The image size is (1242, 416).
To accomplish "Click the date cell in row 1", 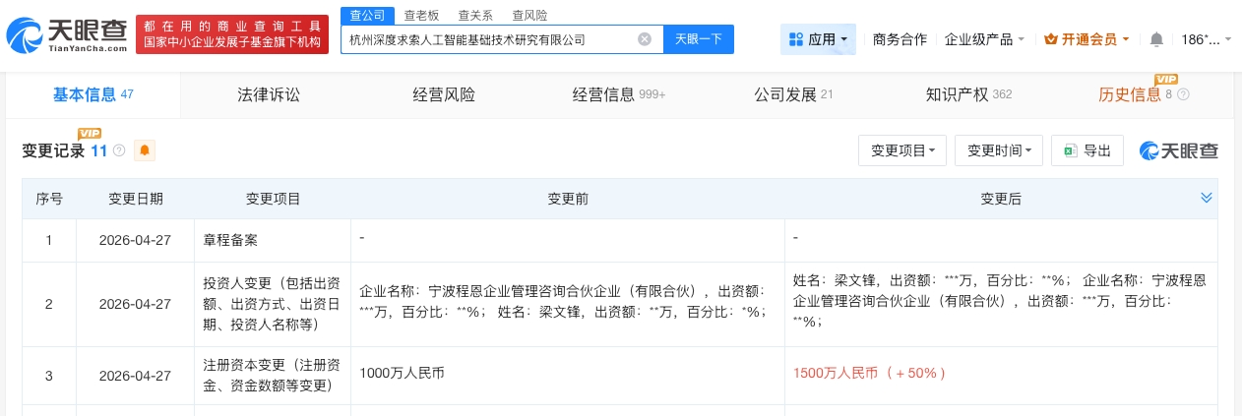I will click(x=136, y=239).
